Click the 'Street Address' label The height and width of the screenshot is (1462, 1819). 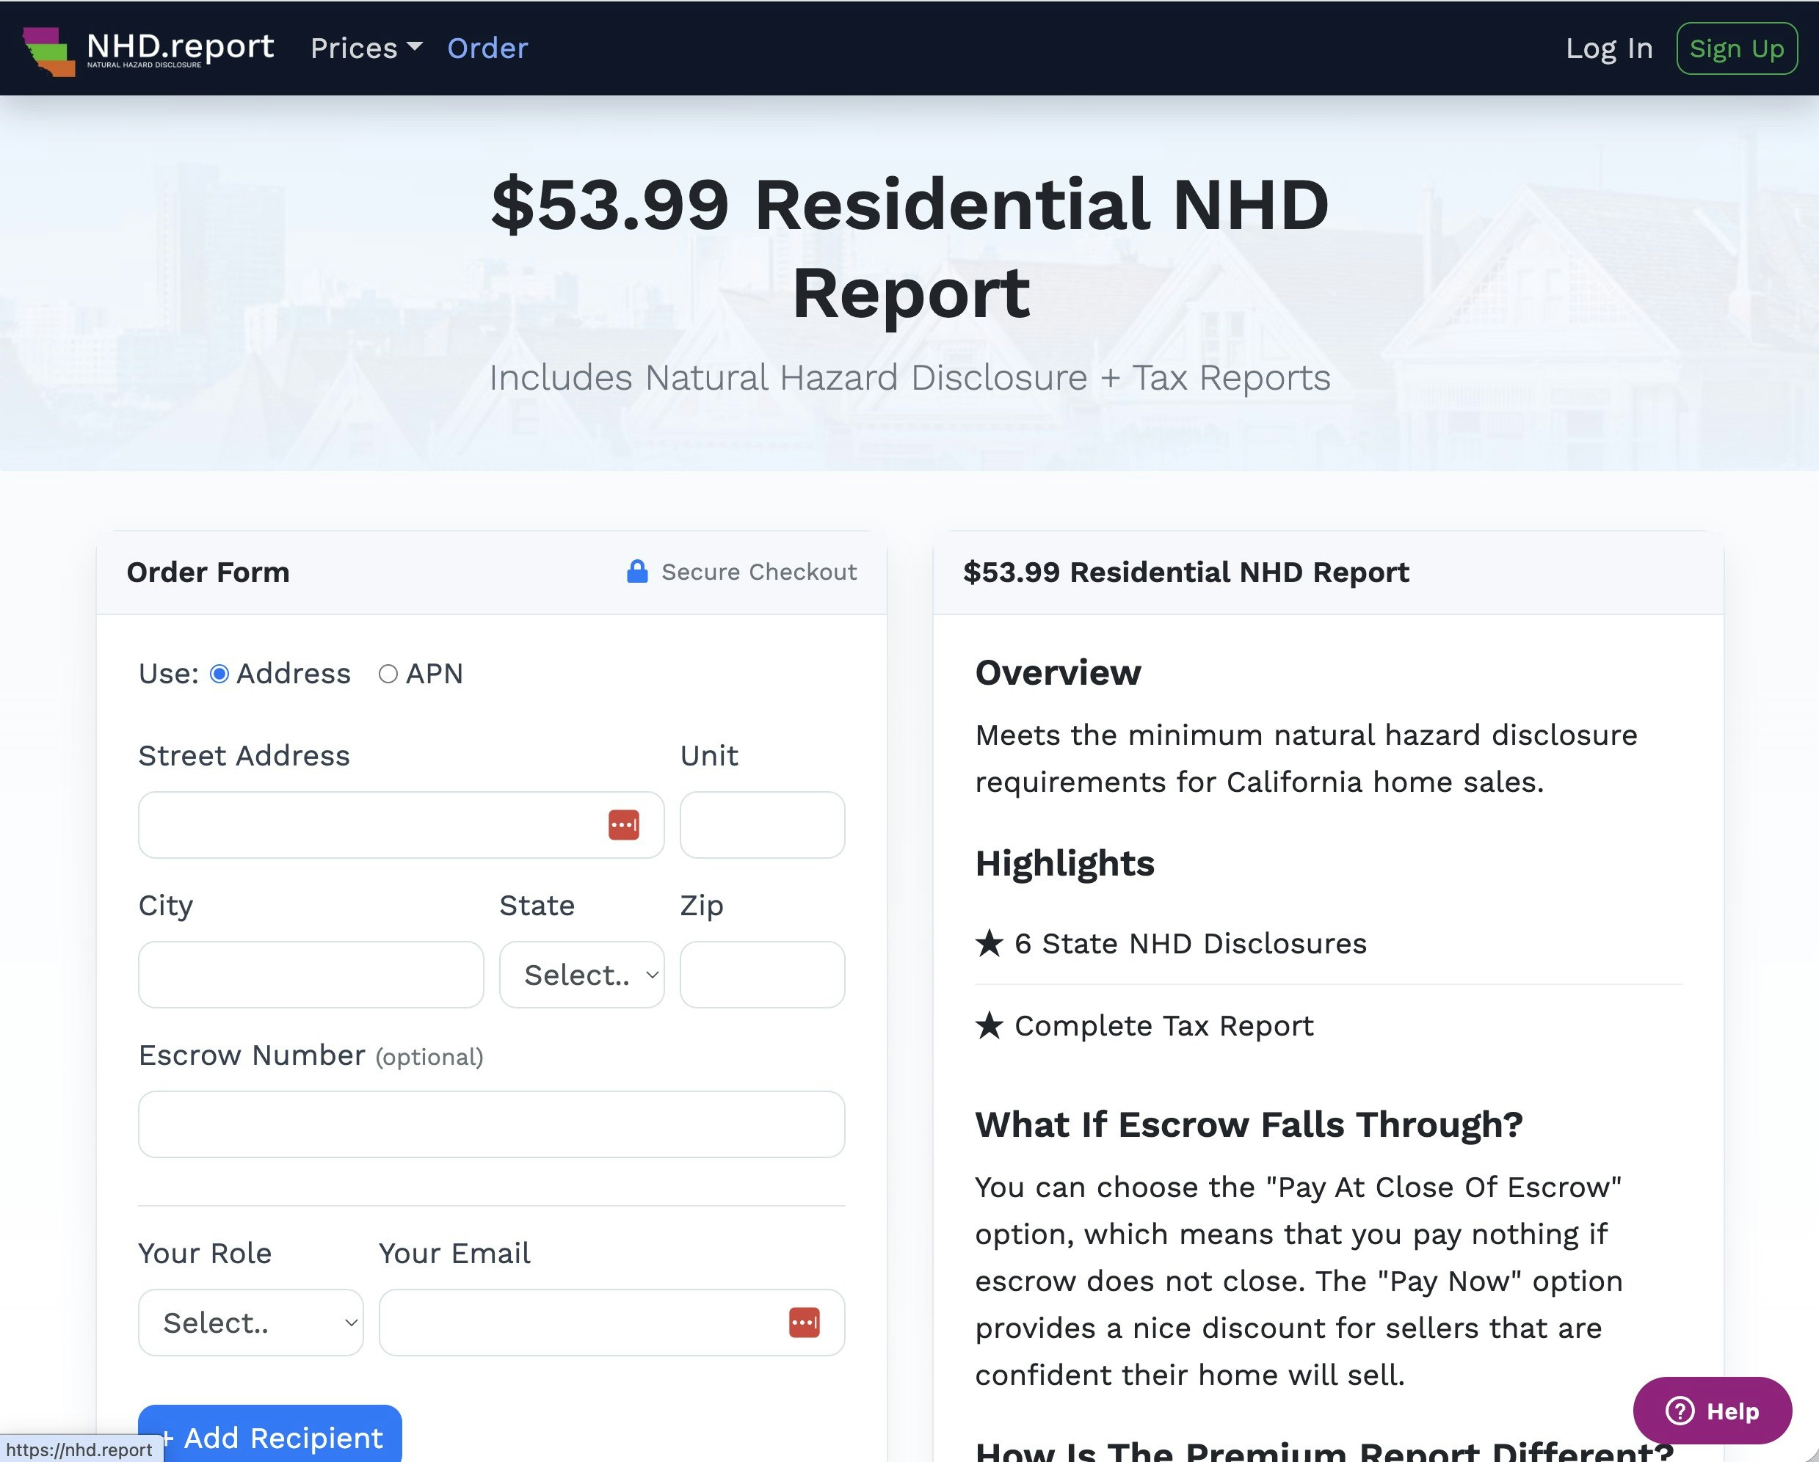coord(244,755)
